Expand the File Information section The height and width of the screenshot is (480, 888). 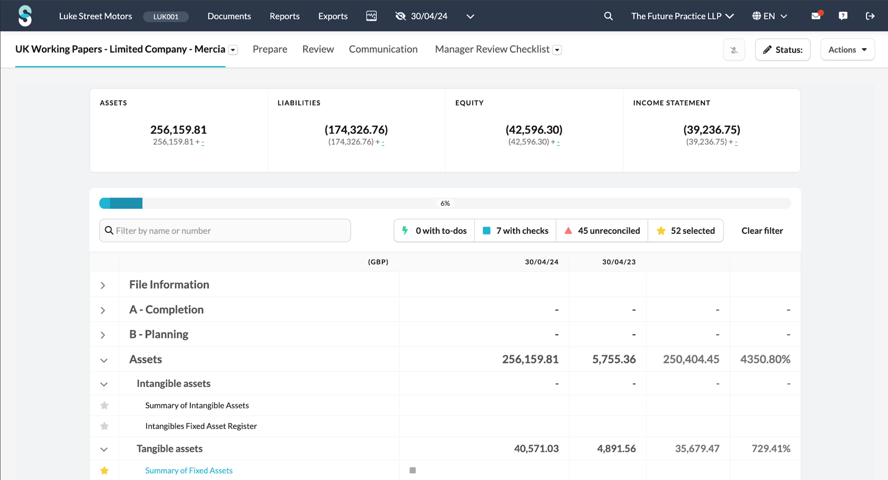103,285
